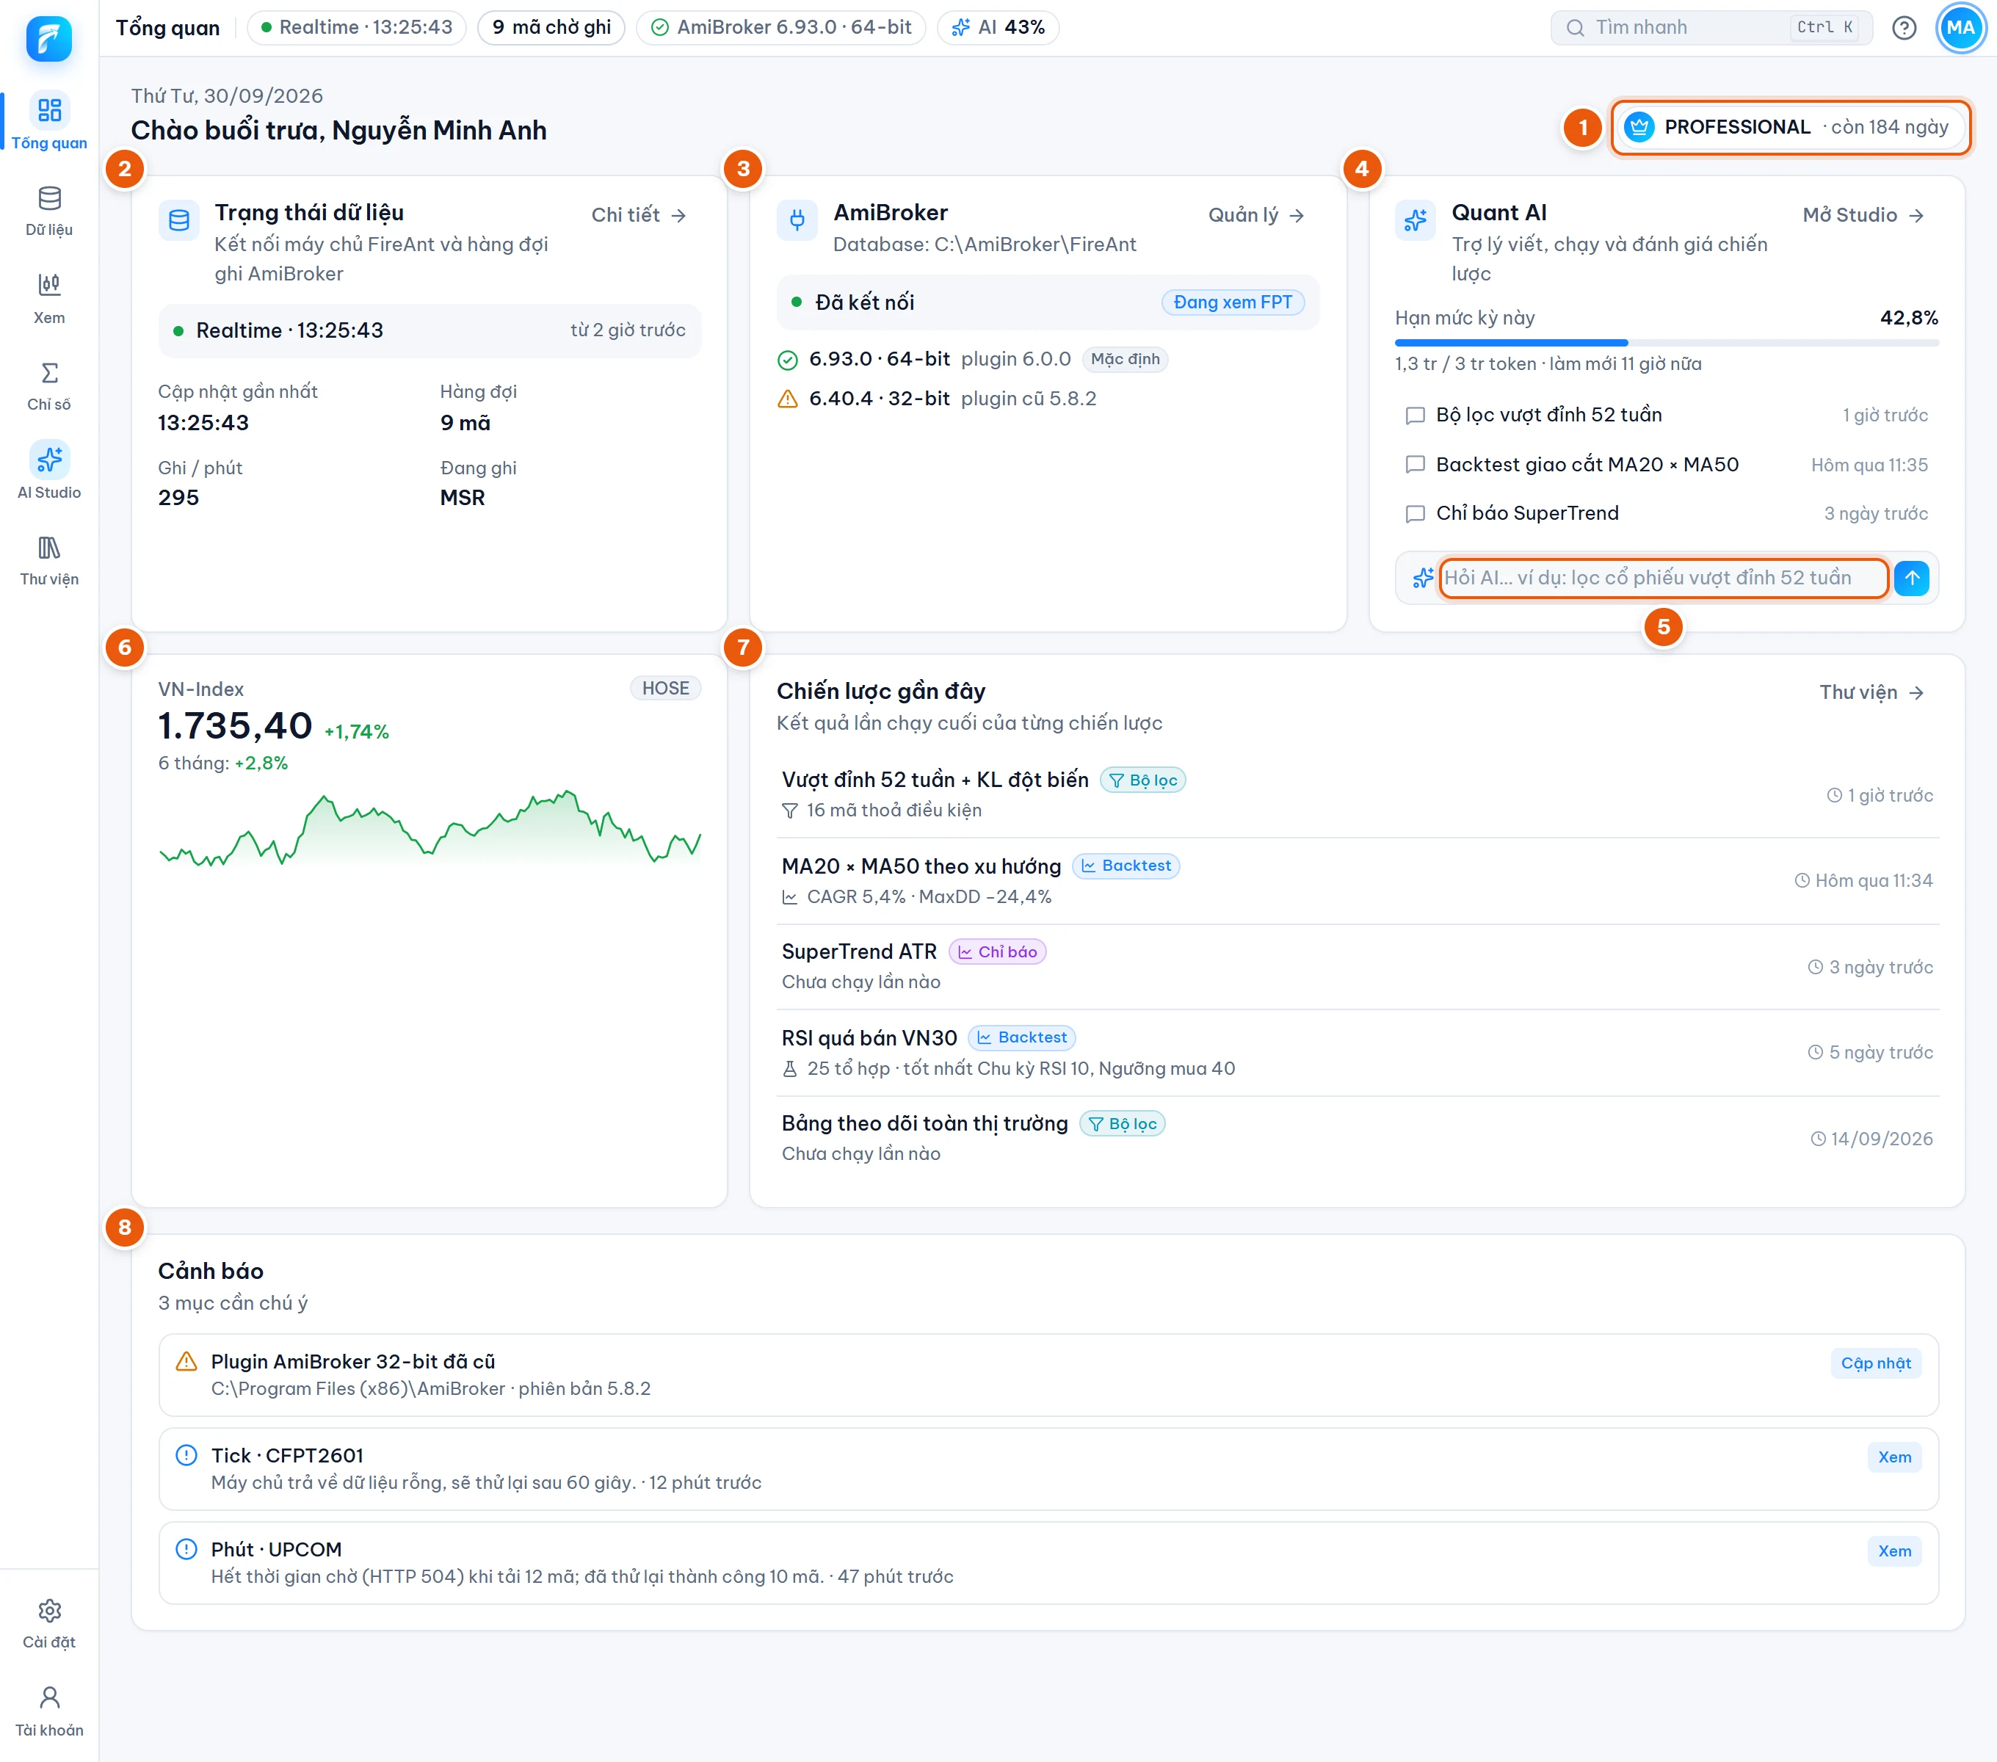This screenshot has height=1762, width=1997.
Task: Click the Trạng thái dữ liệu database icon
Action: 179,220
